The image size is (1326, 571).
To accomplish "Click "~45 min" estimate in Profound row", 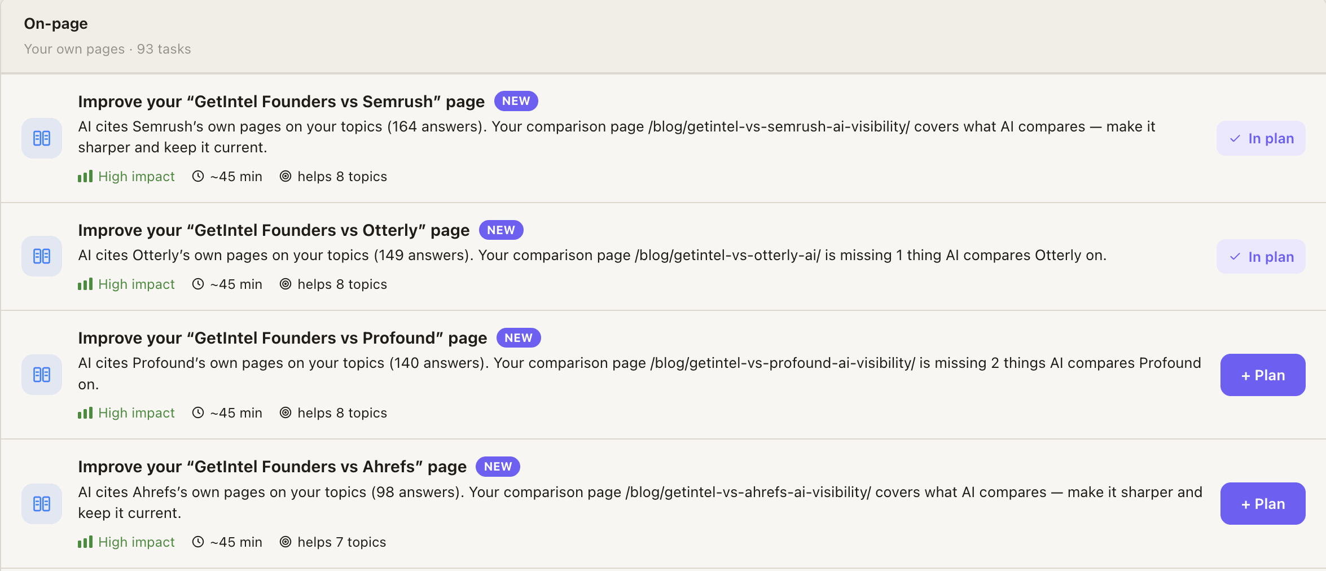I will (236, 413).
